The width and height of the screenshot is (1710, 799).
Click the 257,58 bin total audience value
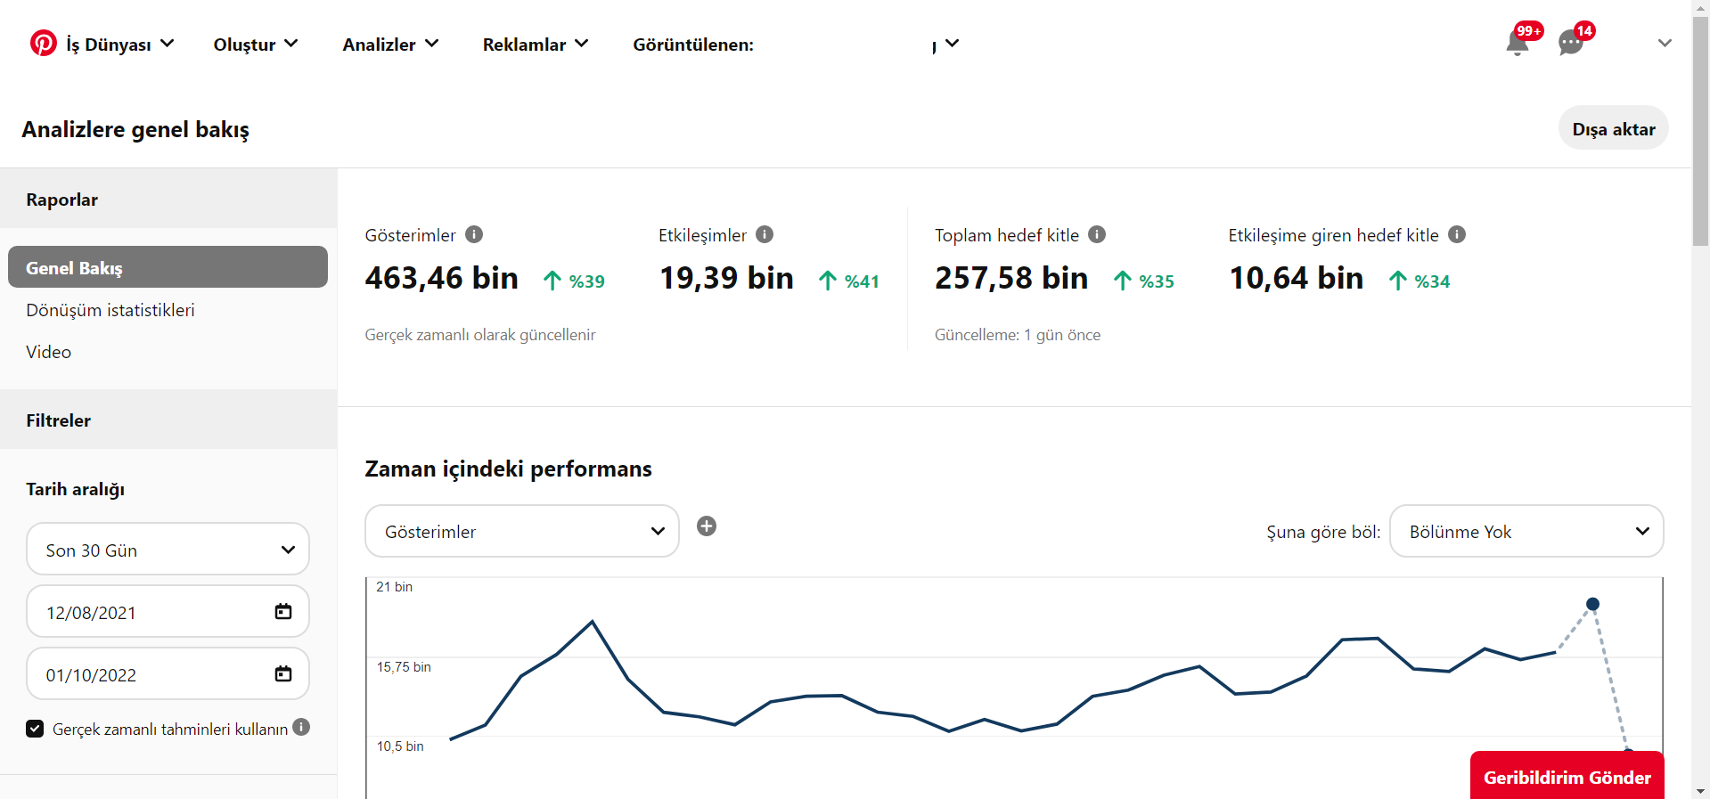tap(1011, 278)
